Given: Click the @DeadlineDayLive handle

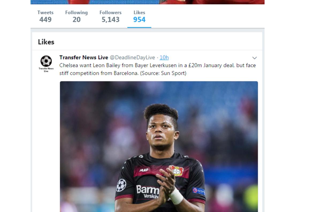Looking at the screenshot, I should [132, 58].
